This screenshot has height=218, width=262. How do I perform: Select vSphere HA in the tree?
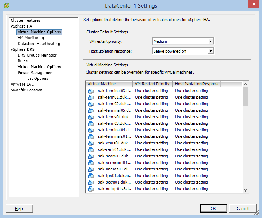coord(21,26)
